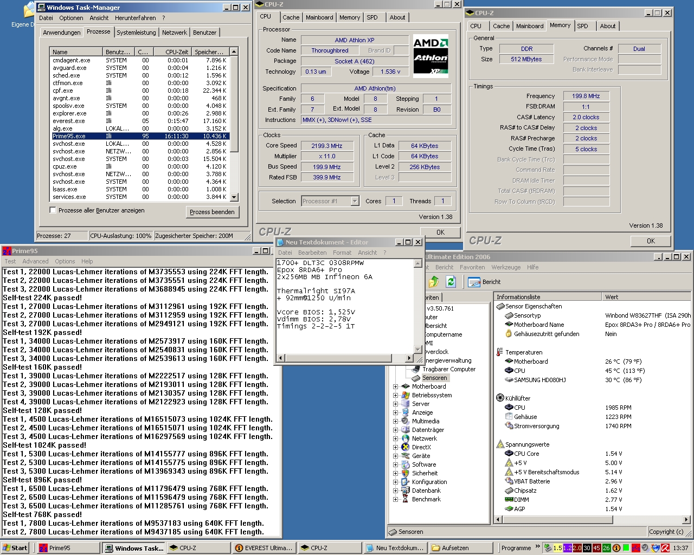694x555 pixels.
Task: Click the Kühllüfter fan icon in the sensor list
Action: tap(499, 398)
